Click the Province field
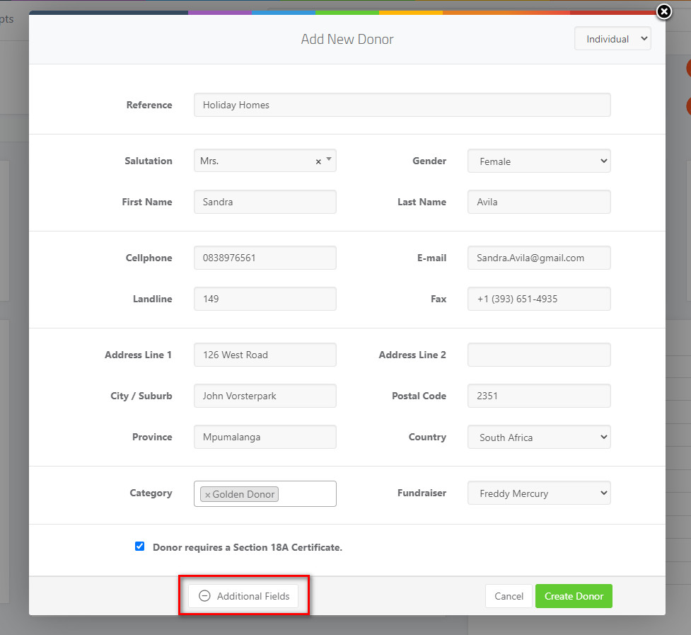This screenshot has height=635, width=691. click(x=265, y=437)
